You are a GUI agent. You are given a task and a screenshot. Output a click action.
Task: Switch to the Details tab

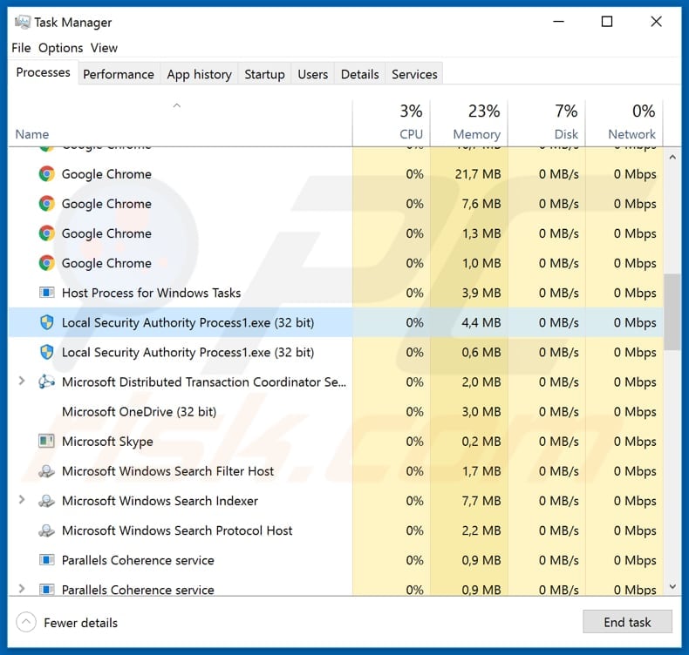click(x=360, y=74)
